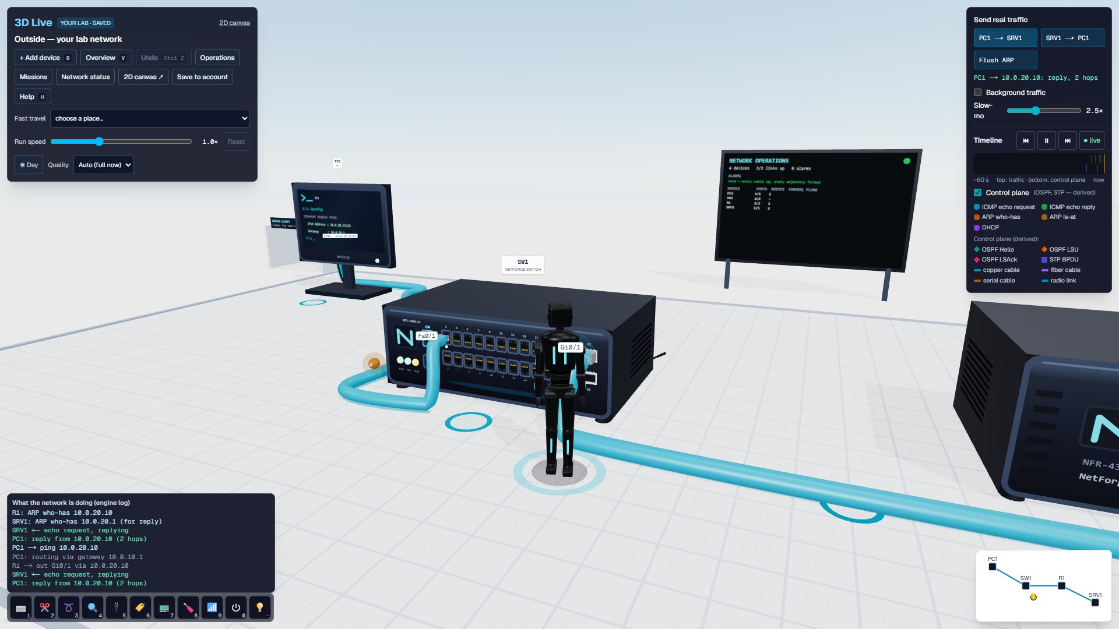The image size is (1119, 629).
Task: Open the Help menu
Action: pos(33,97)
